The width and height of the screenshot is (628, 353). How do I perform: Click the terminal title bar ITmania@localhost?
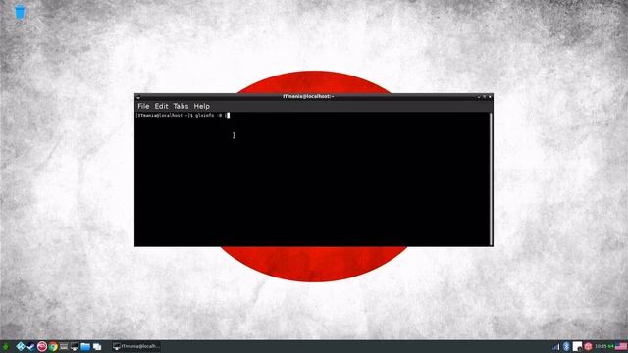308,96
